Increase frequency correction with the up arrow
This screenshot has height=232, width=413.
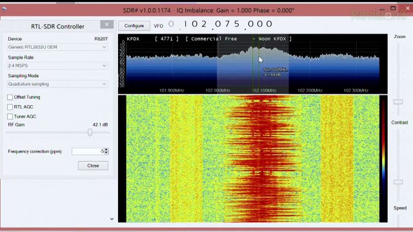pyautogui.click(x=106, y=150)
